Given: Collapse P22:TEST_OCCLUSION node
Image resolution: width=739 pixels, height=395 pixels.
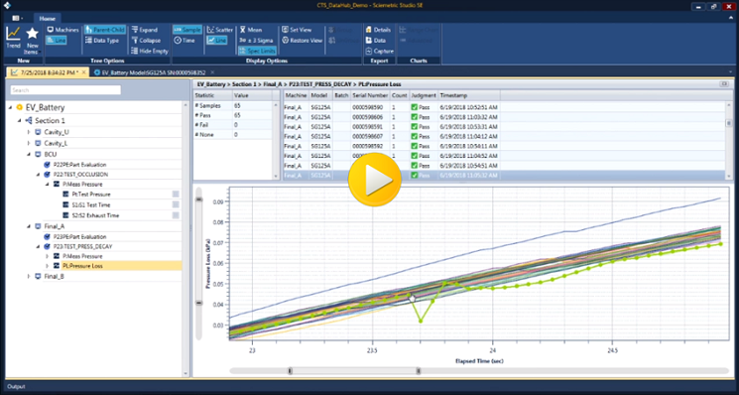Looking at the screenshot, I should (38, 175).
